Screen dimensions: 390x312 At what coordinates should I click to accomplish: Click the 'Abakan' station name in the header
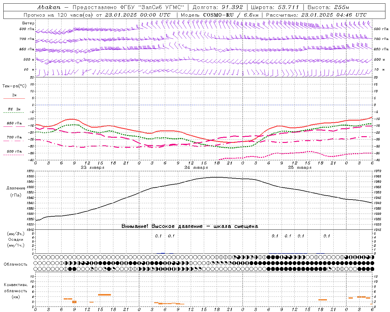[x=49, y=7]
